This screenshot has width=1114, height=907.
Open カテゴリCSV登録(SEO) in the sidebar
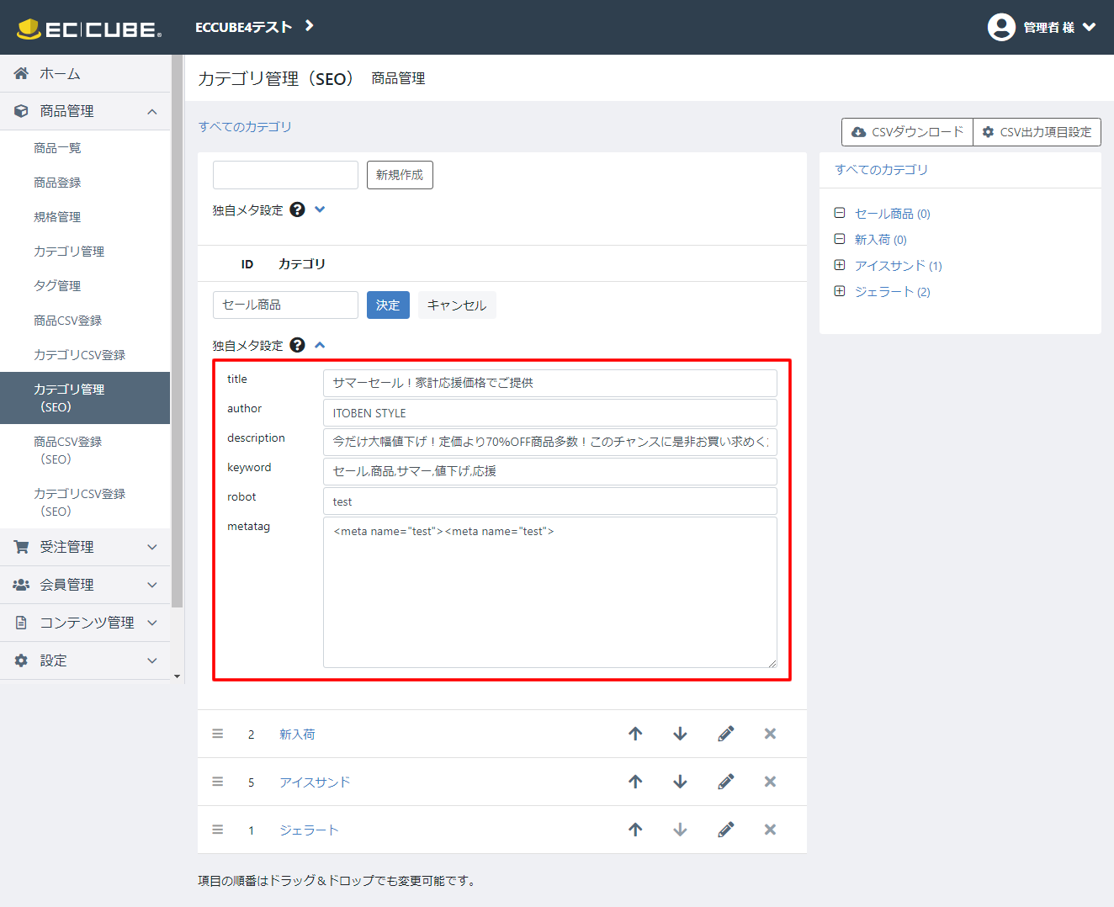(79, 502)
